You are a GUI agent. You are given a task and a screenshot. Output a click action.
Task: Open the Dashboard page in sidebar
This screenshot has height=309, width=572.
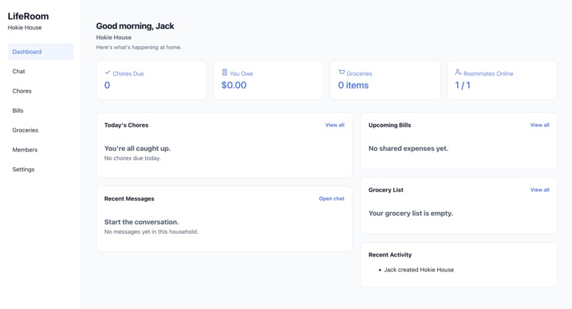pyautogui.click(x=40, y=52)
